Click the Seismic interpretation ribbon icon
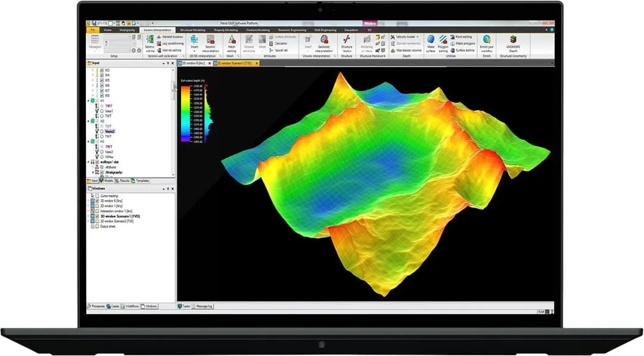Image resolution: width=644 pixels, height=356 pixels. point(210,43)
